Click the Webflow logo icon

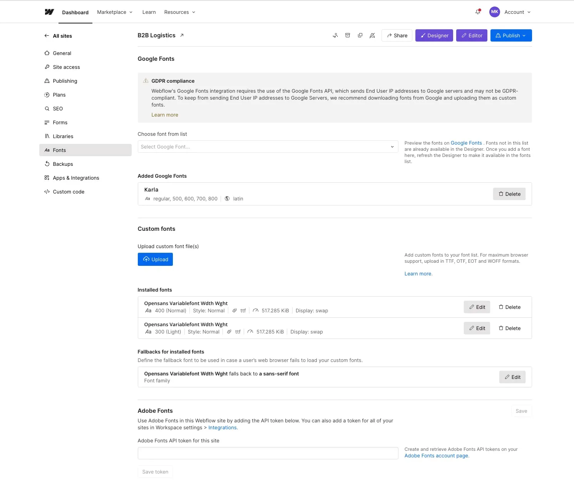[x=49, y=12]
